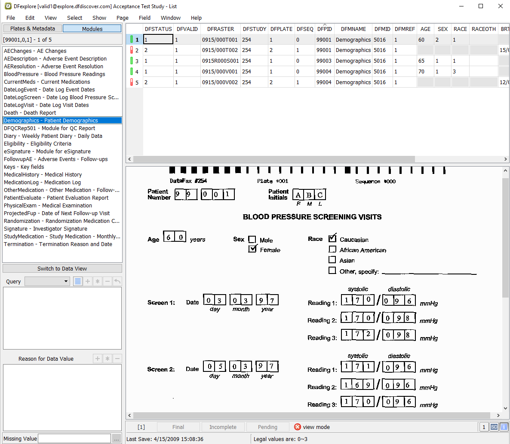Click Switch to Data View button
Screen dimensions: 510x444
pos(62,268)
